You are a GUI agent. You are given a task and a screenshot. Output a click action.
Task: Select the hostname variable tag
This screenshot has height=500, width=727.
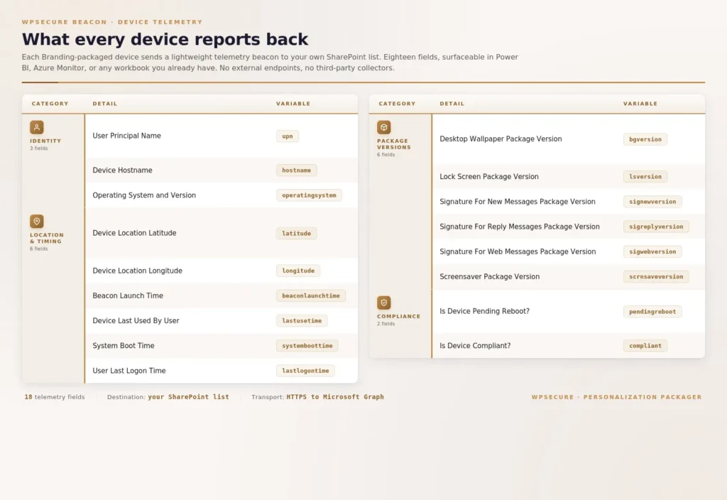(296, 170)
